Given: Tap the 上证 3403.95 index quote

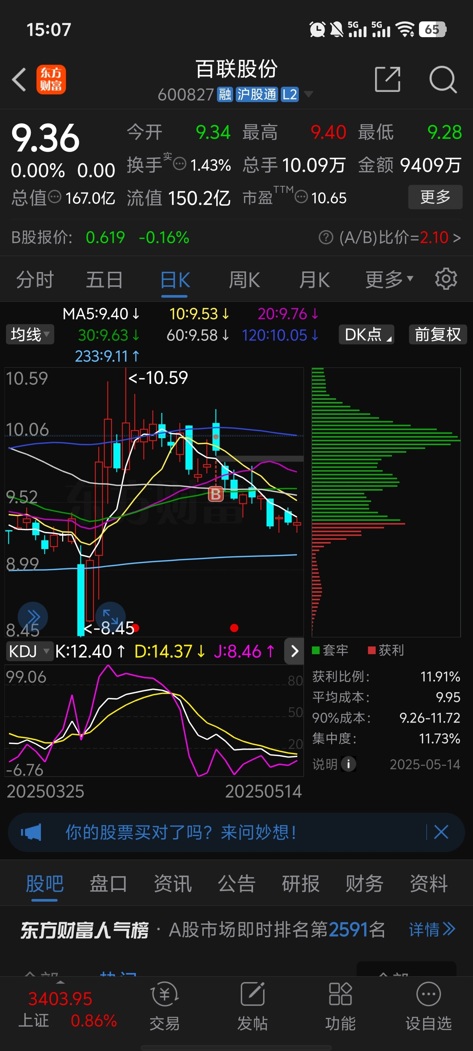Looking at the screenshot, I should (x=60, y=998).
